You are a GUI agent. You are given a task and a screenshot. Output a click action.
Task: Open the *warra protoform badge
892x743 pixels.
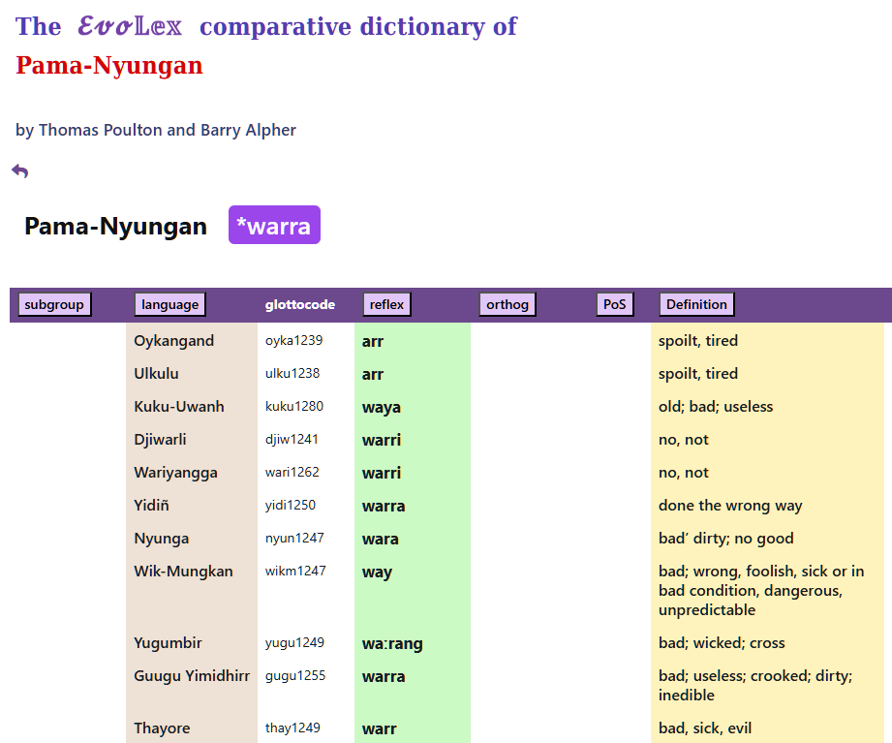[x=274, y=225]
